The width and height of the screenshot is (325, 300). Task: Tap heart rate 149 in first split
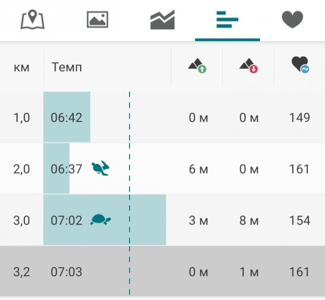(x=300, y=117)
